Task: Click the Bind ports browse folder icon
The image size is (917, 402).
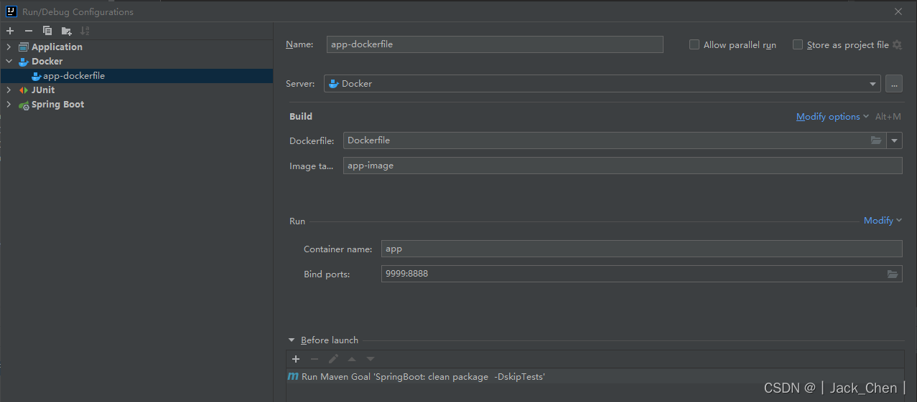Action: click(x=893, y=274)
